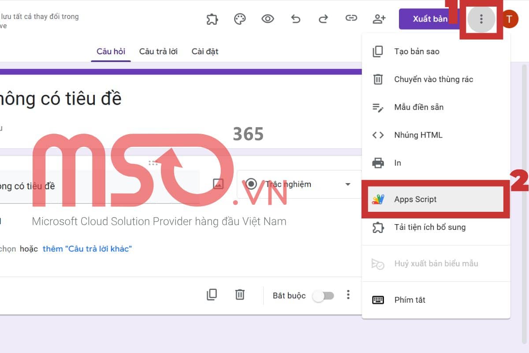Image resolution: width=529 pixels, height=353 pixels.
Task: Delete the question with trash icon
Action: pos(239,294)
